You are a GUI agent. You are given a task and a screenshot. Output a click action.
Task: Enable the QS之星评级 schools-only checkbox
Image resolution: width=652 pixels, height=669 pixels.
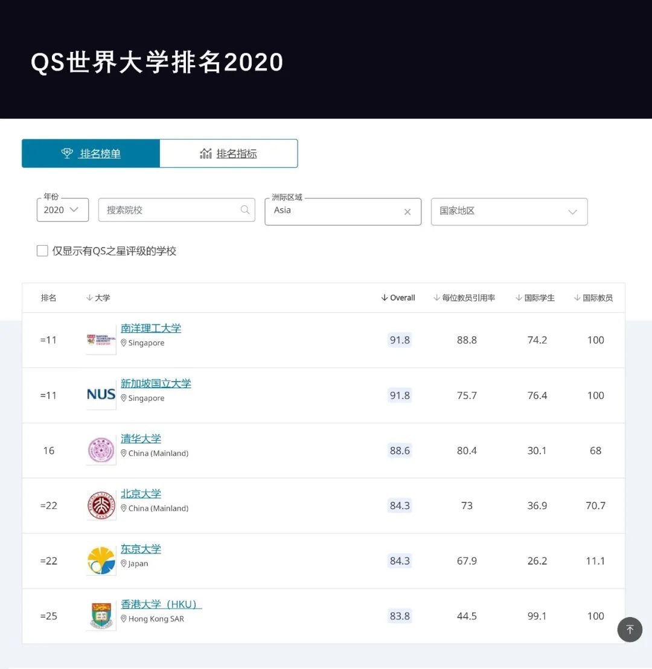coord(42,251)
